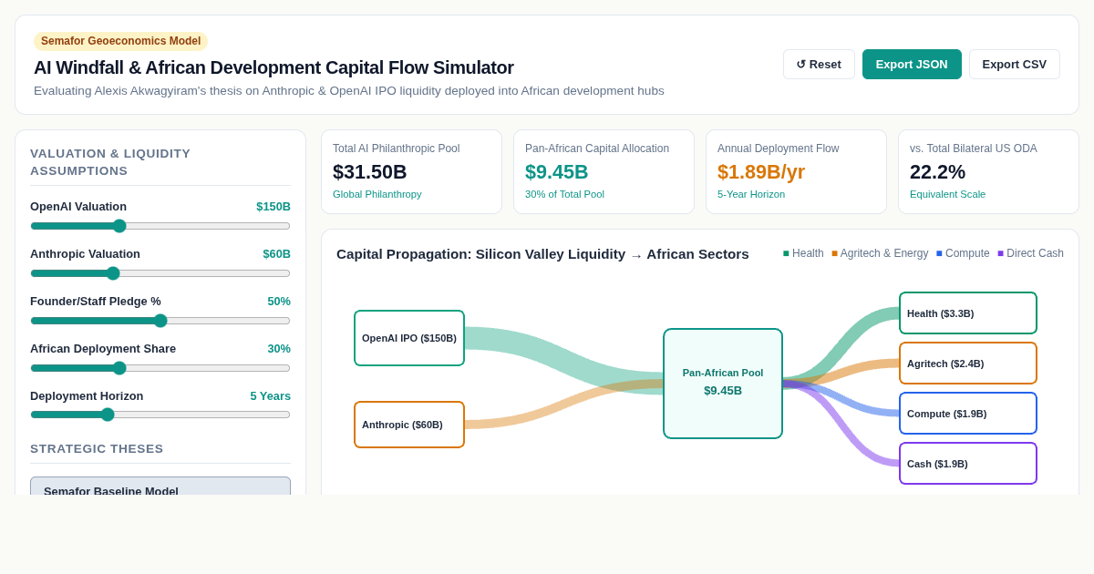1094x574 pixels.
Task: Click the Direct Cash legend entry
Action: coord(1030,253)
